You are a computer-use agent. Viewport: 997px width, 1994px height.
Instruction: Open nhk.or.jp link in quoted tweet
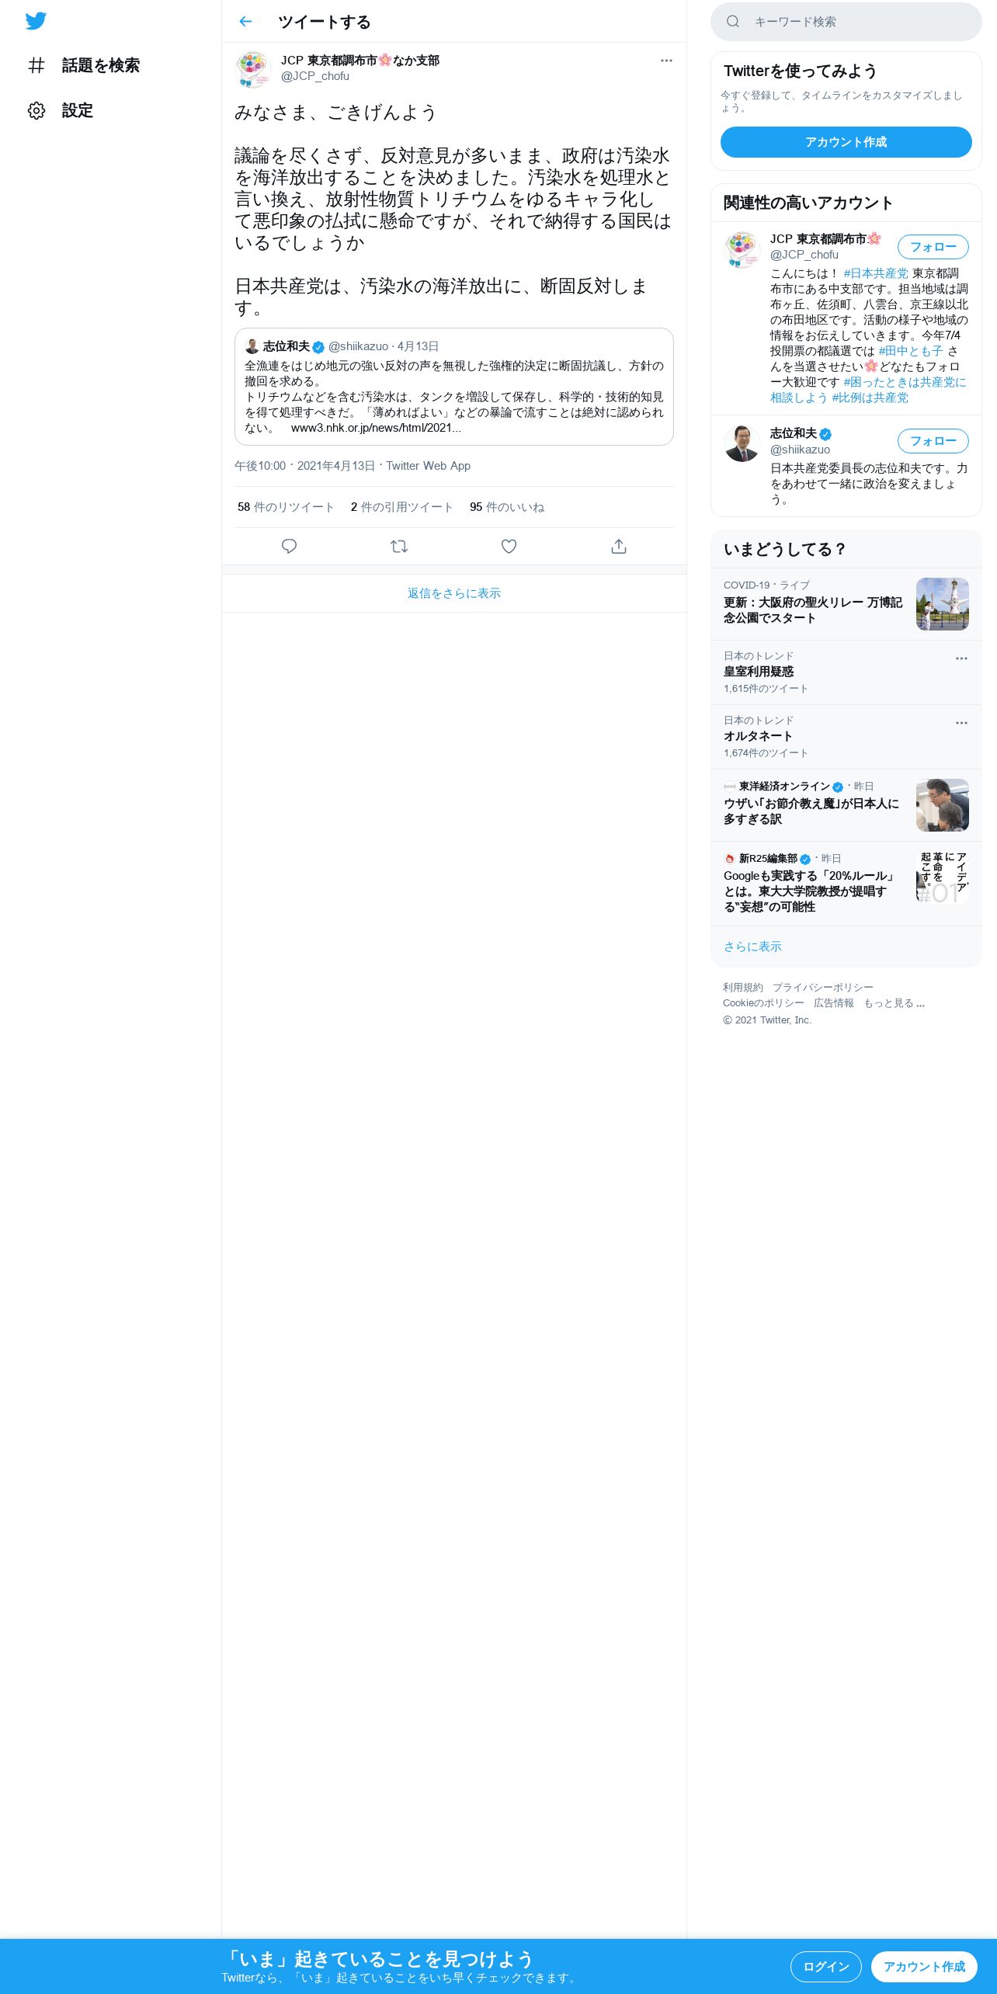[376, 428]
